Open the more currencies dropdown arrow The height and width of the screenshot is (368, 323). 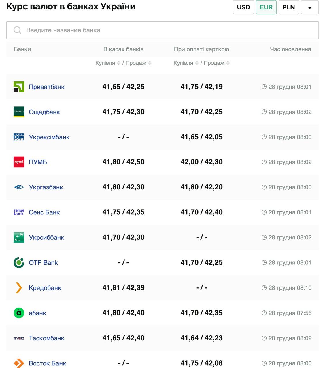[x=310, y=7]
